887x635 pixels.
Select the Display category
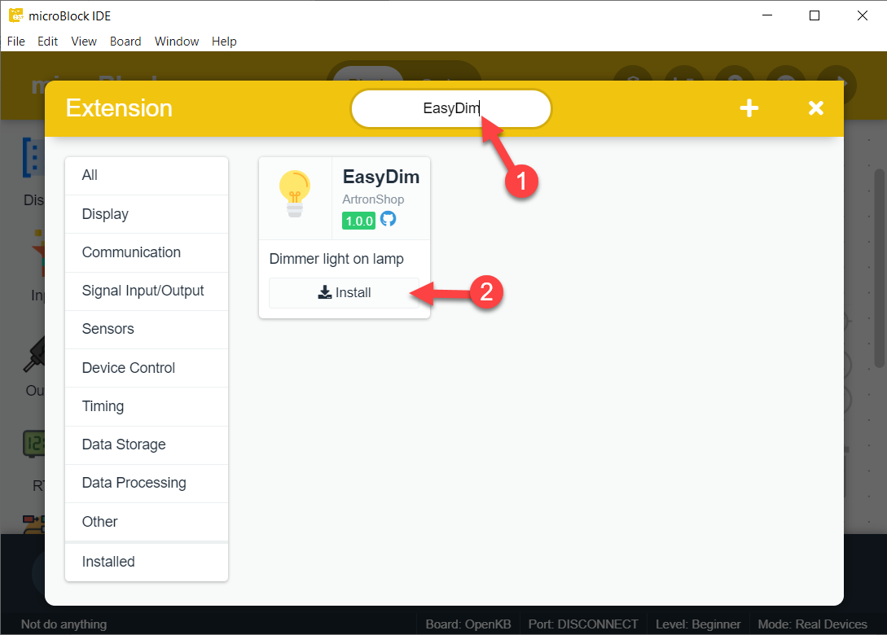pyautogui.click(x=147, y=214)
